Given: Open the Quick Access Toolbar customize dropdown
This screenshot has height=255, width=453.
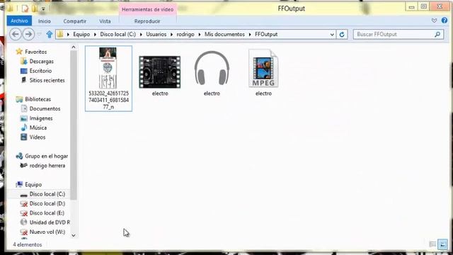Looking at the screenshot, I should pos(43,9).
